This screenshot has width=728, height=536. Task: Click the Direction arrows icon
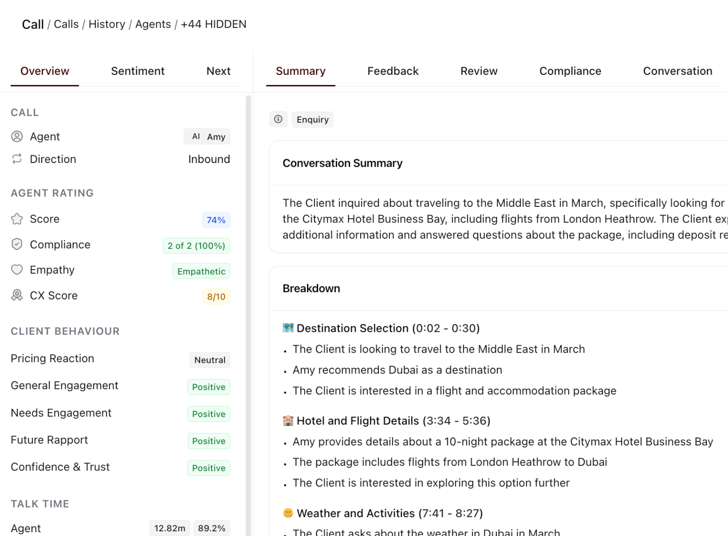tap(17, 159)
